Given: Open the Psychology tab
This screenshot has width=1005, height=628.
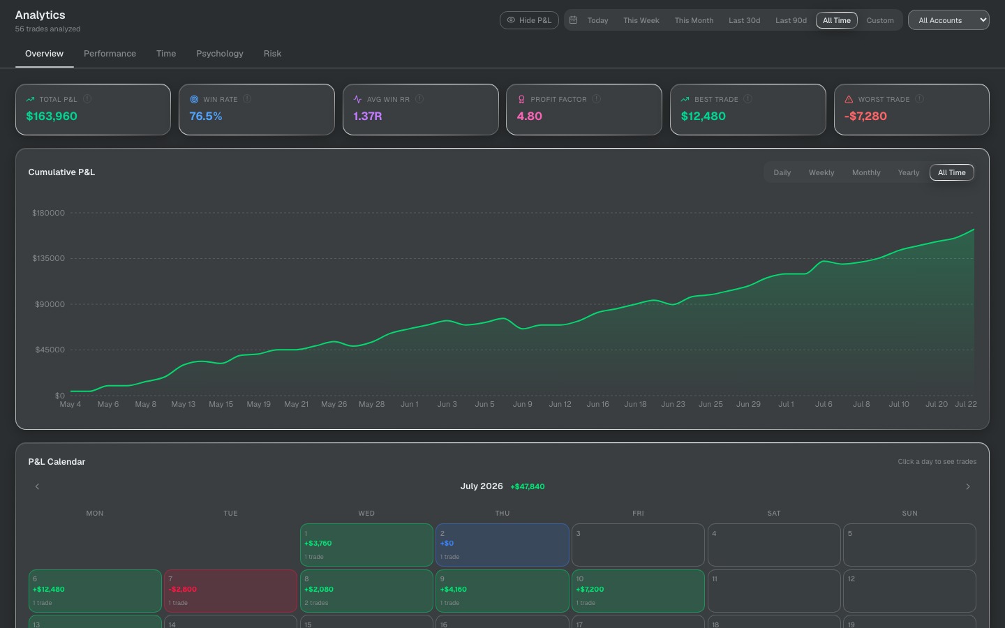Looking at the screenshot, I should click(x=220, y=54).
